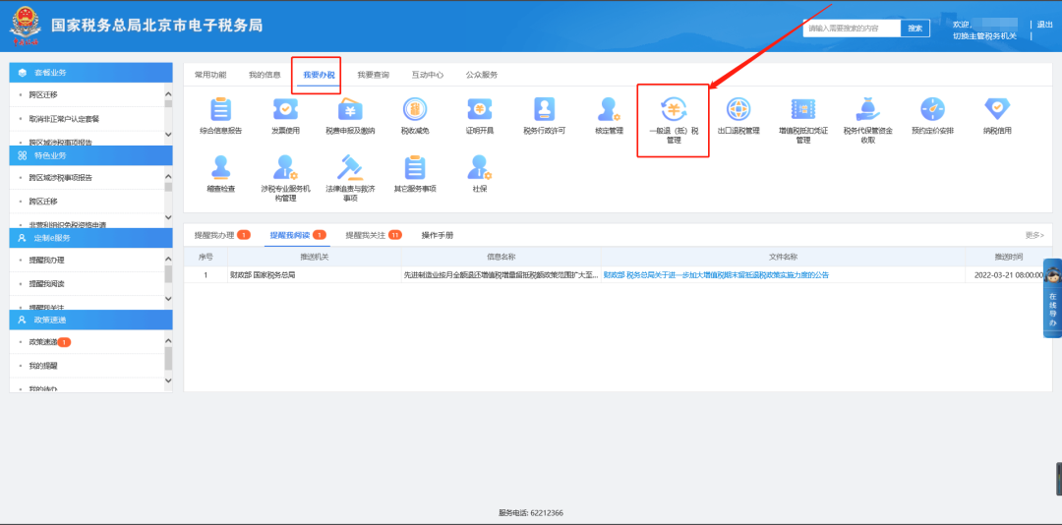The image size is (1062, 525).
Task: Open the 增值税抵扣凭证管理 icon
Action: [803, 109]
